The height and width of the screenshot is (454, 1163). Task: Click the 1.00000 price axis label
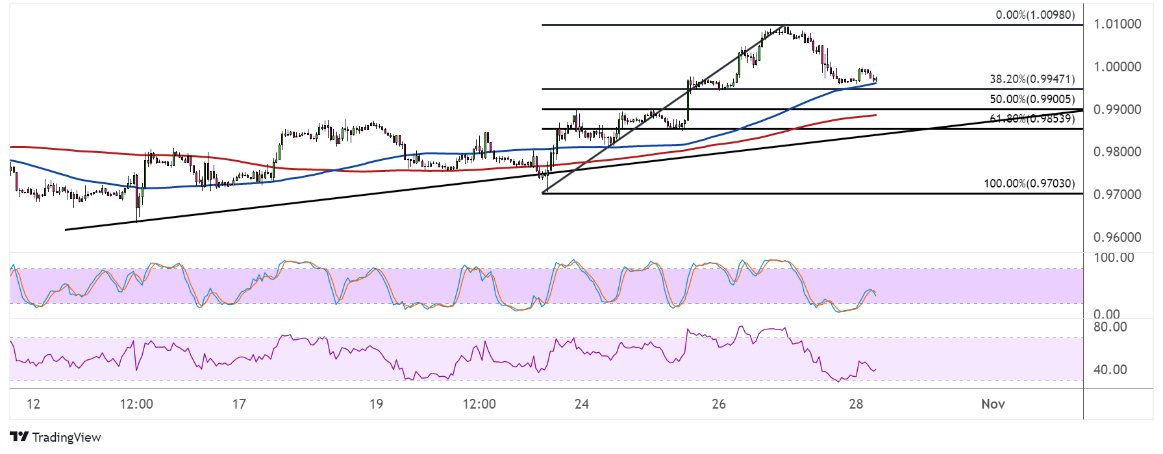pos(1118,67)
